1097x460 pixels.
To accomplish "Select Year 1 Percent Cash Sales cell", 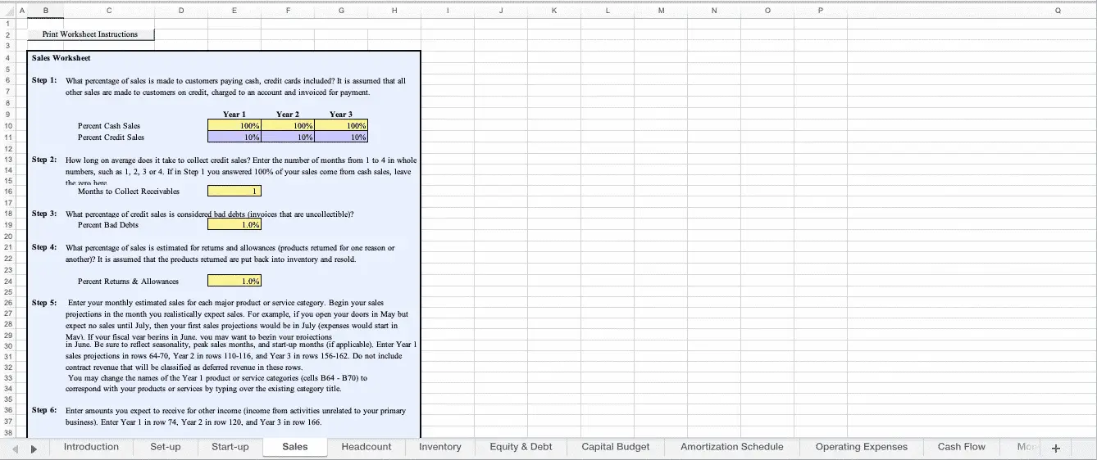I will click(234, 126).
